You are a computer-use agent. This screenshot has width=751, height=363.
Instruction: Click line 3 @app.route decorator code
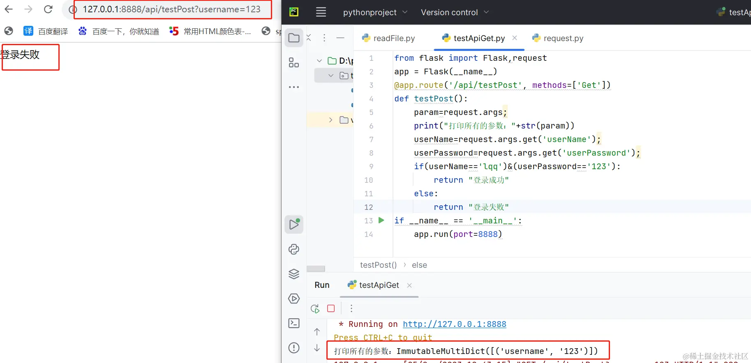(x=502, y=85)
